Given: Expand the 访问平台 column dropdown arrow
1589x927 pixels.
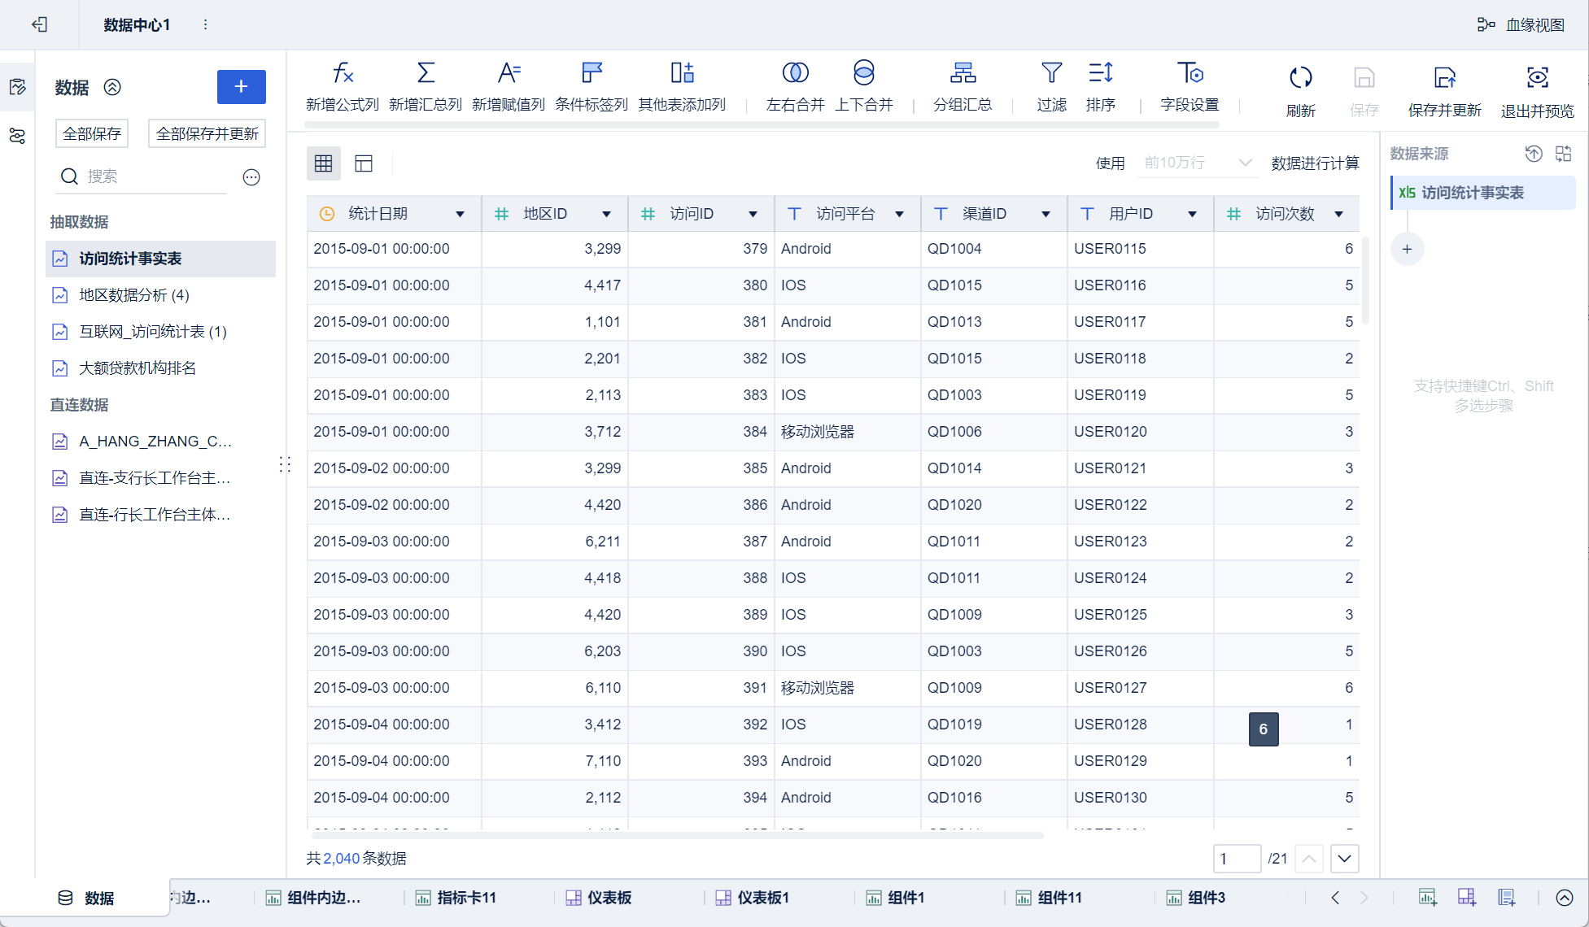Looking at the screenshot, I should pyautogui.click(x=899, y=214).
